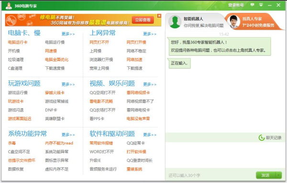Open the 视频、娱乐问题 category heading

[112, 83]
